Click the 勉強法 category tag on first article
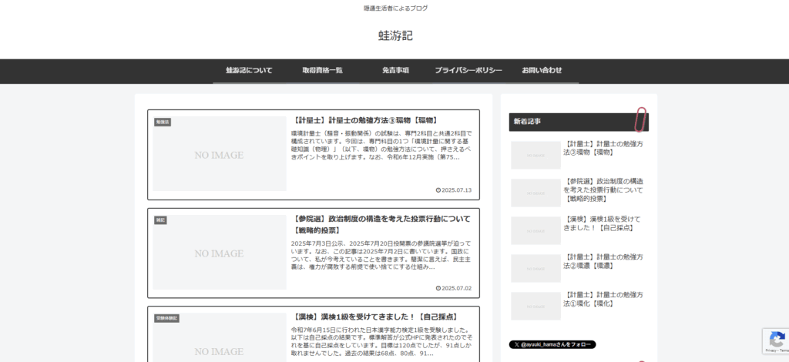789x362 pixels. click(x=163, y=122)
